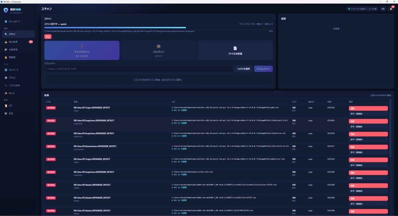The width and height of the screenshot is (398, 216).
Task: Expand REI AI の説明 for libpython3.9.dll
Action: [x=179, y=123]
